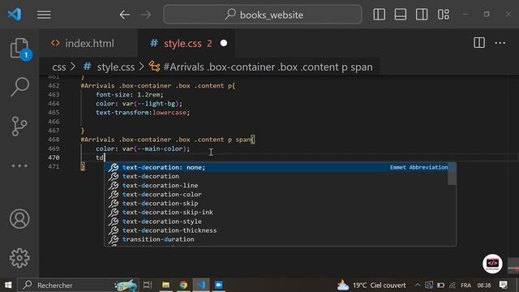Screen dimensions: 519x292
Task: Open the weather widget 19°C Ciel couvert
Action: (371, 285)
